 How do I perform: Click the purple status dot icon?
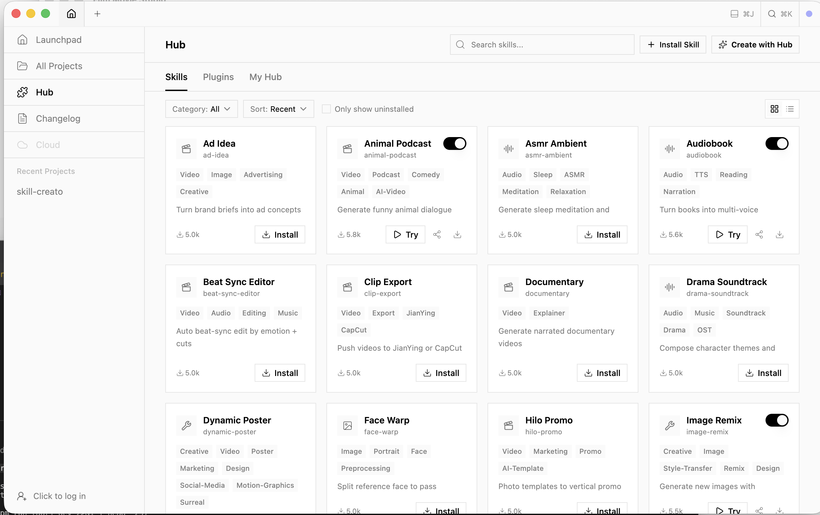point(809,14)
